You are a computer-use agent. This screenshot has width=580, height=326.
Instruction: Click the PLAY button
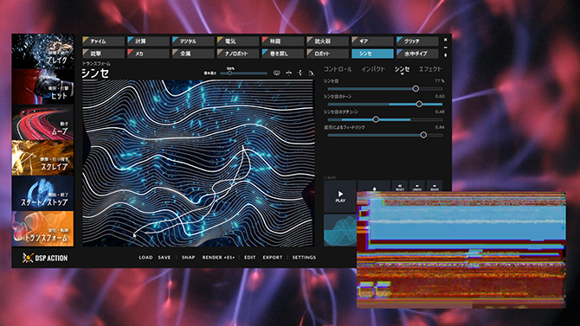click(340, 196)
